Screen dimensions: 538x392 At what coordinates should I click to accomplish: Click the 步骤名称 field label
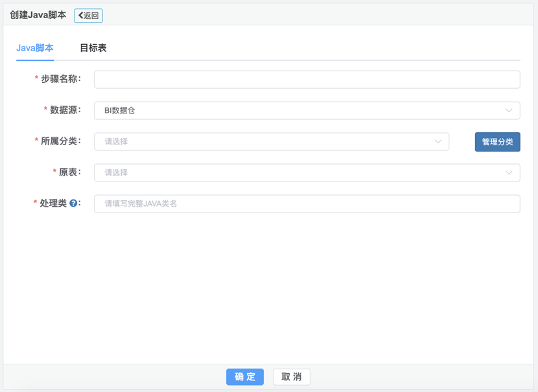pyautogui.click(x=60, y=79)
